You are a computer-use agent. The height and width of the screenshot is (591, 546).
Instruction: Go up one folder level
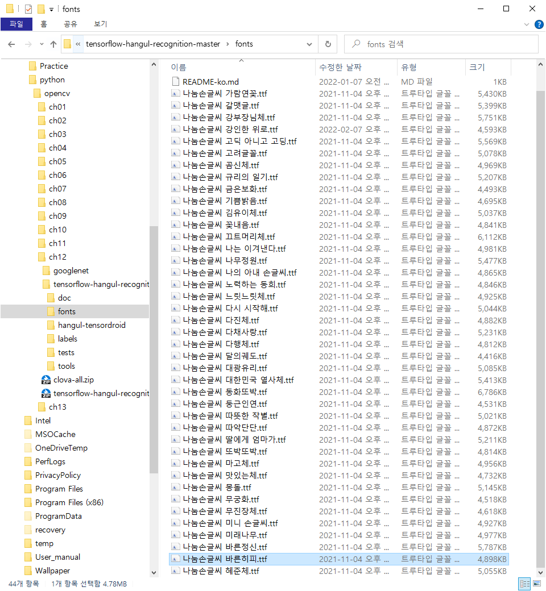53,44
